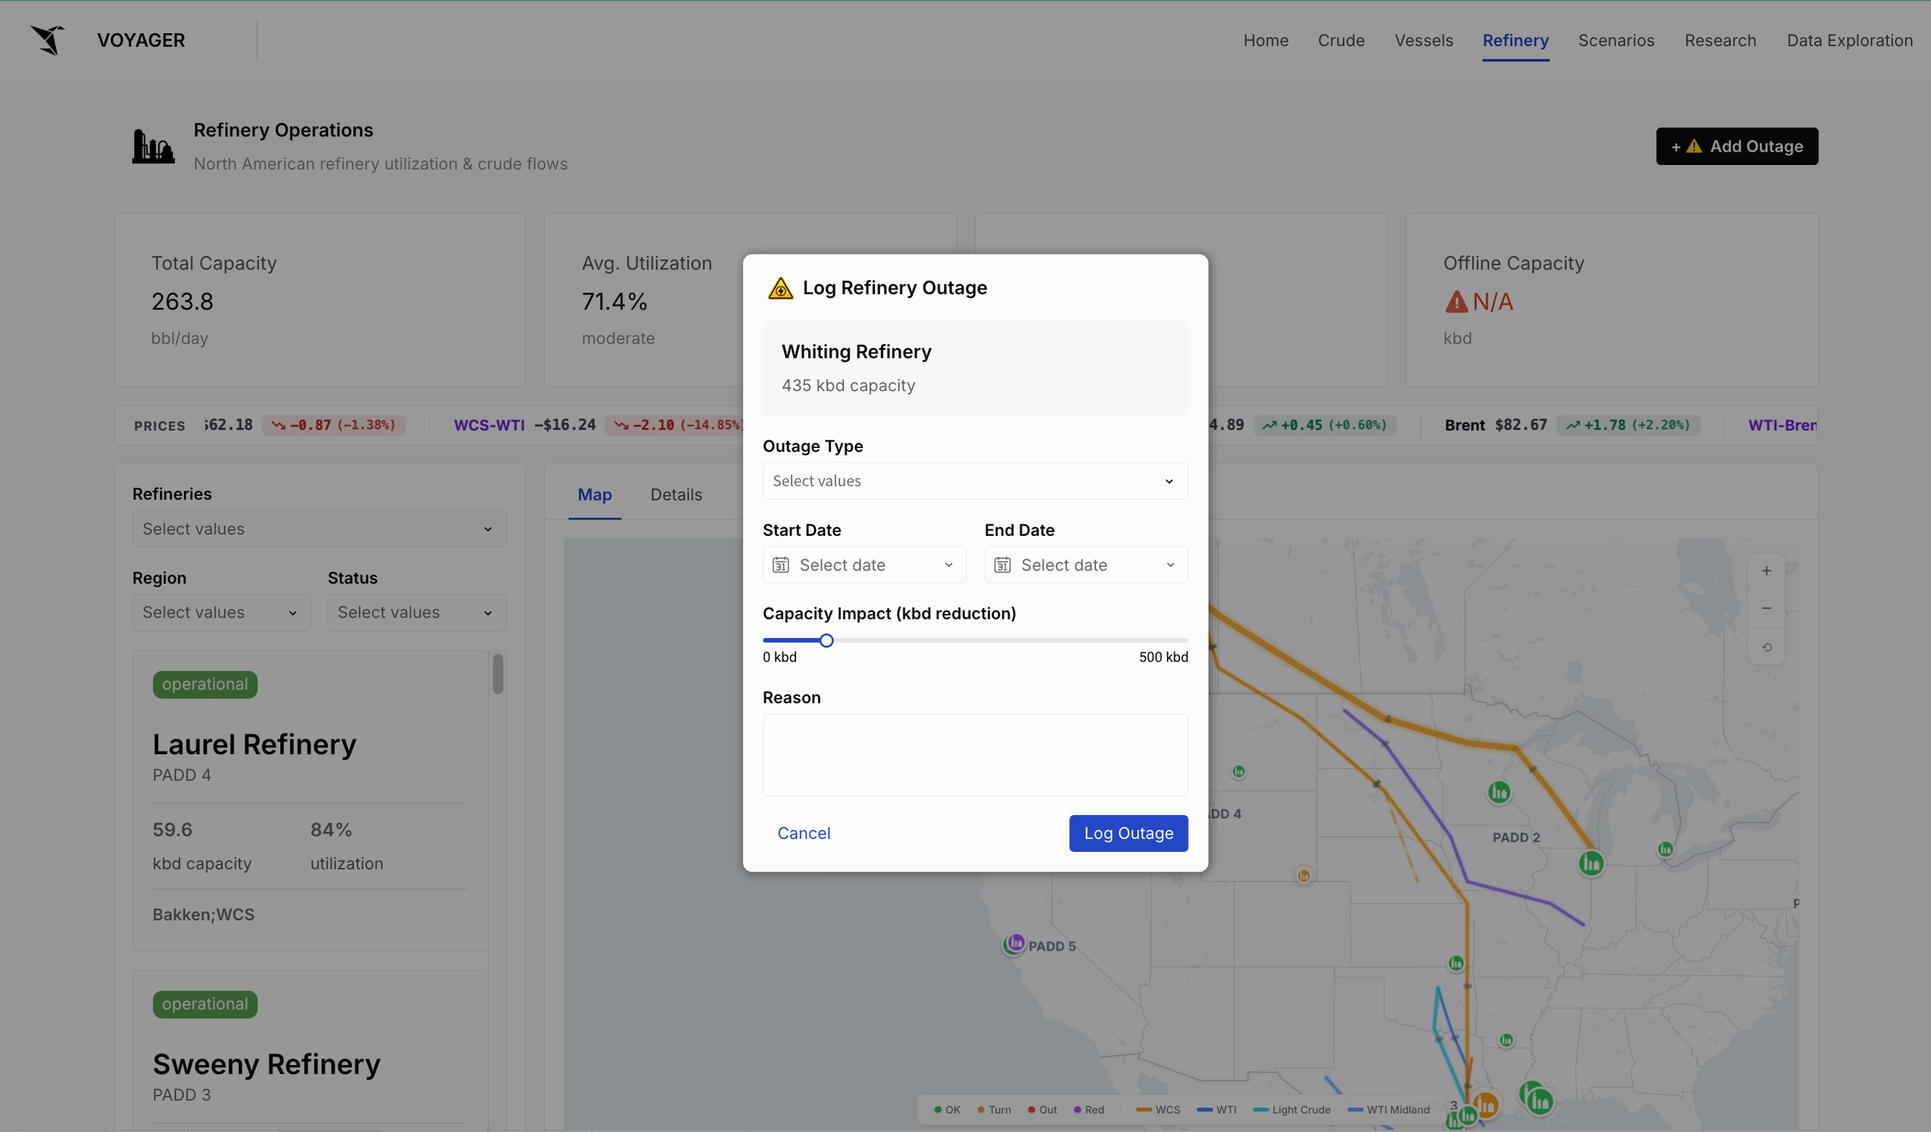The width and height of the screenshot is (1931, 1132).
Task: Click the 84% utilization value
Action: click(331, 829)
